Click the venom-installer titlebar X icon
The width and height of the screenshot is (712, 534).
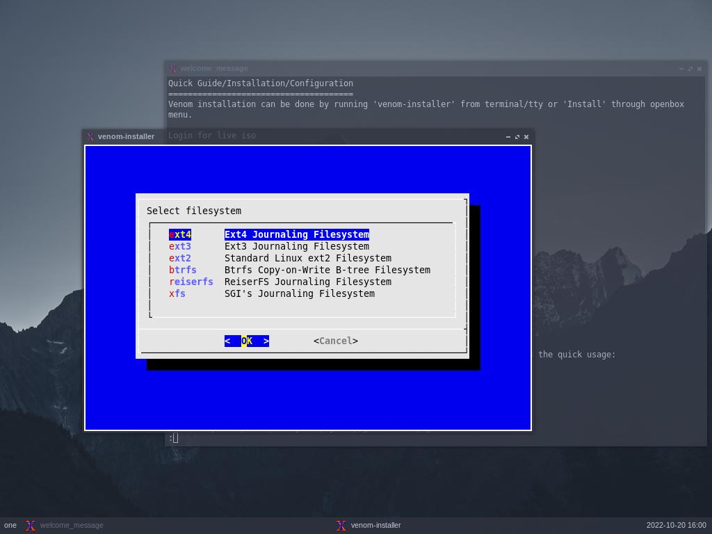[x=90, y=137]
